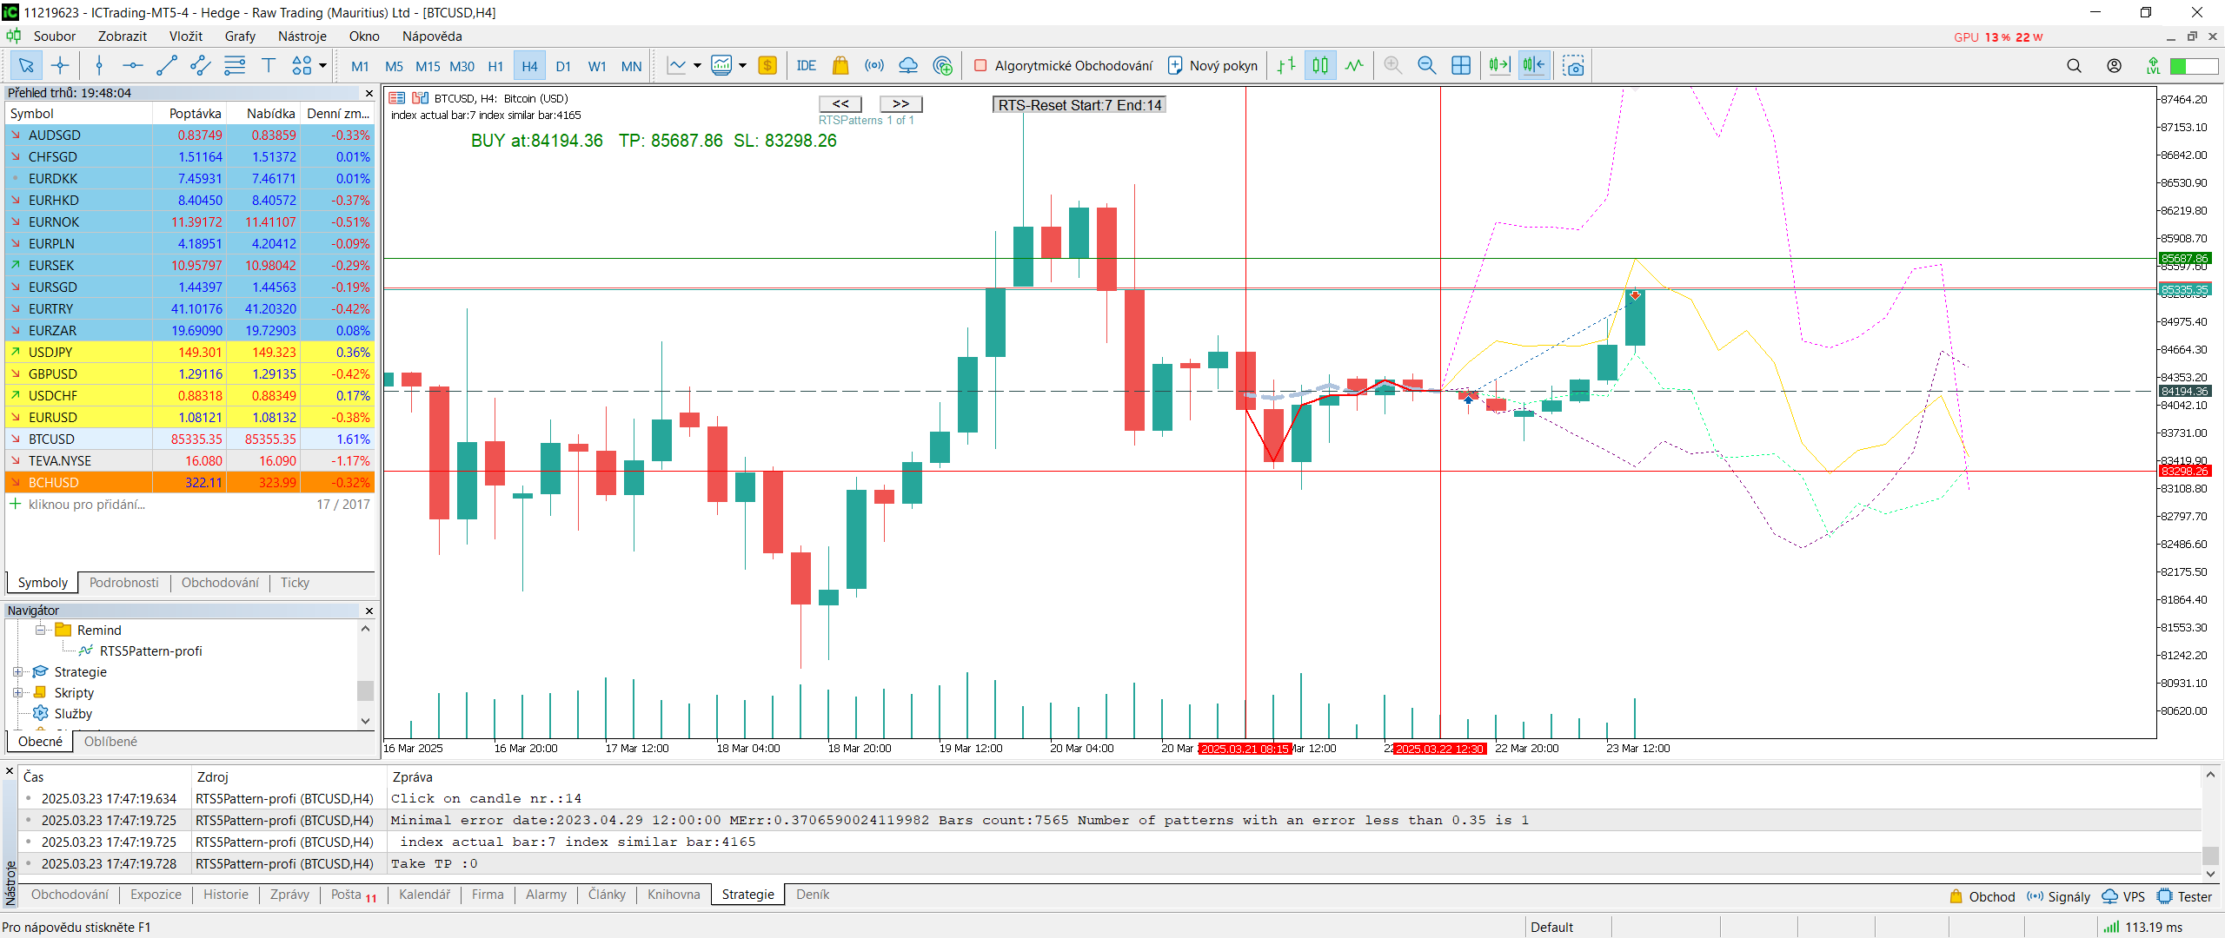Click the depth of market LVL icon

click(x=2153, y=65)
